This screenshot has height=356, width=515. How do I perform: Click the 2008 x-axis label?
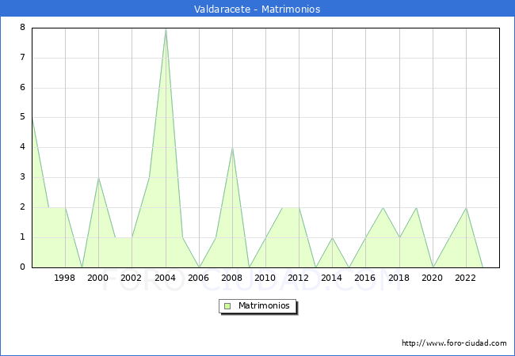pos(231,278)
